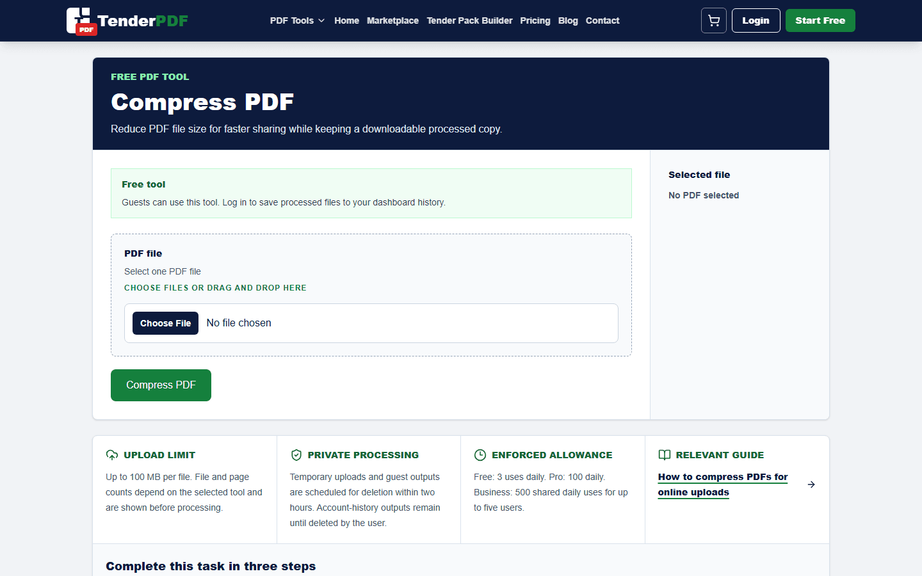Click the upload cloud icon beside Upload Limit
Viewport: 922px width, 576px height.
(x=112, y=455)
